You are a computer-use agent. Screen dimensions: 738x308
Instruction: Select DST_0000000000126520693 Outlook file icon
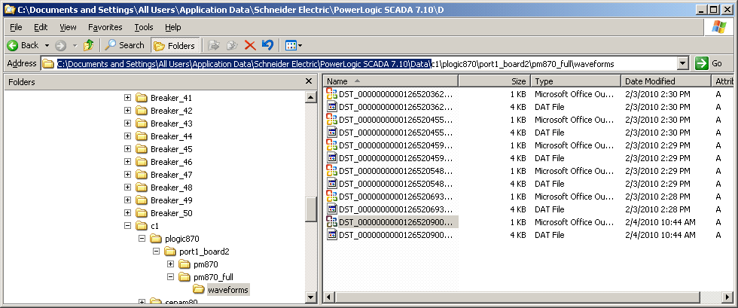point(332,196)
